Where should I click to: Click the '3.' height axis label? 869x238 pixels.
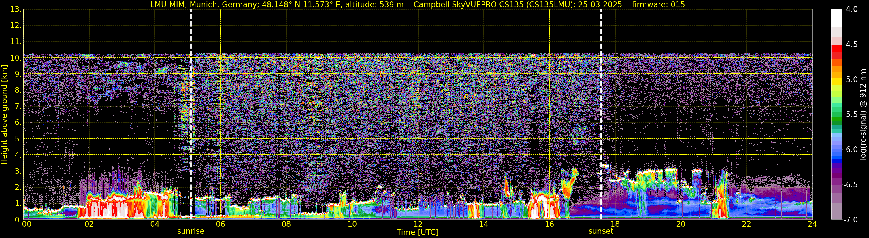(x=18, y=171)
